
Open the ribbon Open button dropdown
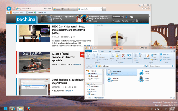(x=158, y=54)
